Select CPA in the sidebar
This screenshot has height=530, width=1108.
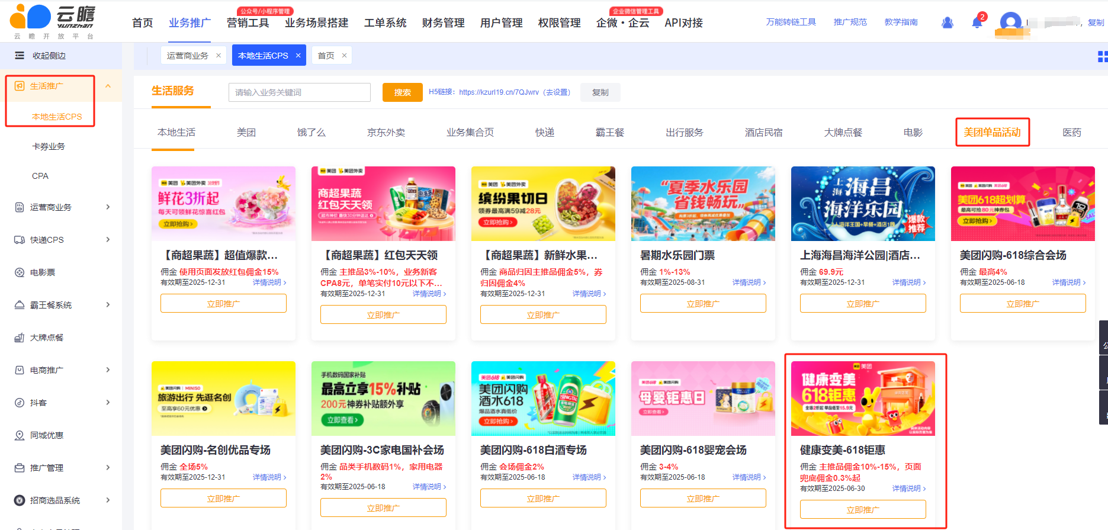tap(40, 176)
